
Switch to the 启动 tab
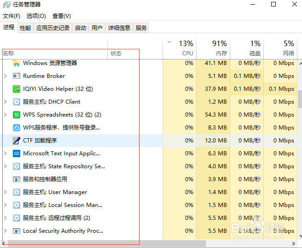pyautogui.click(x=81, y=28)
